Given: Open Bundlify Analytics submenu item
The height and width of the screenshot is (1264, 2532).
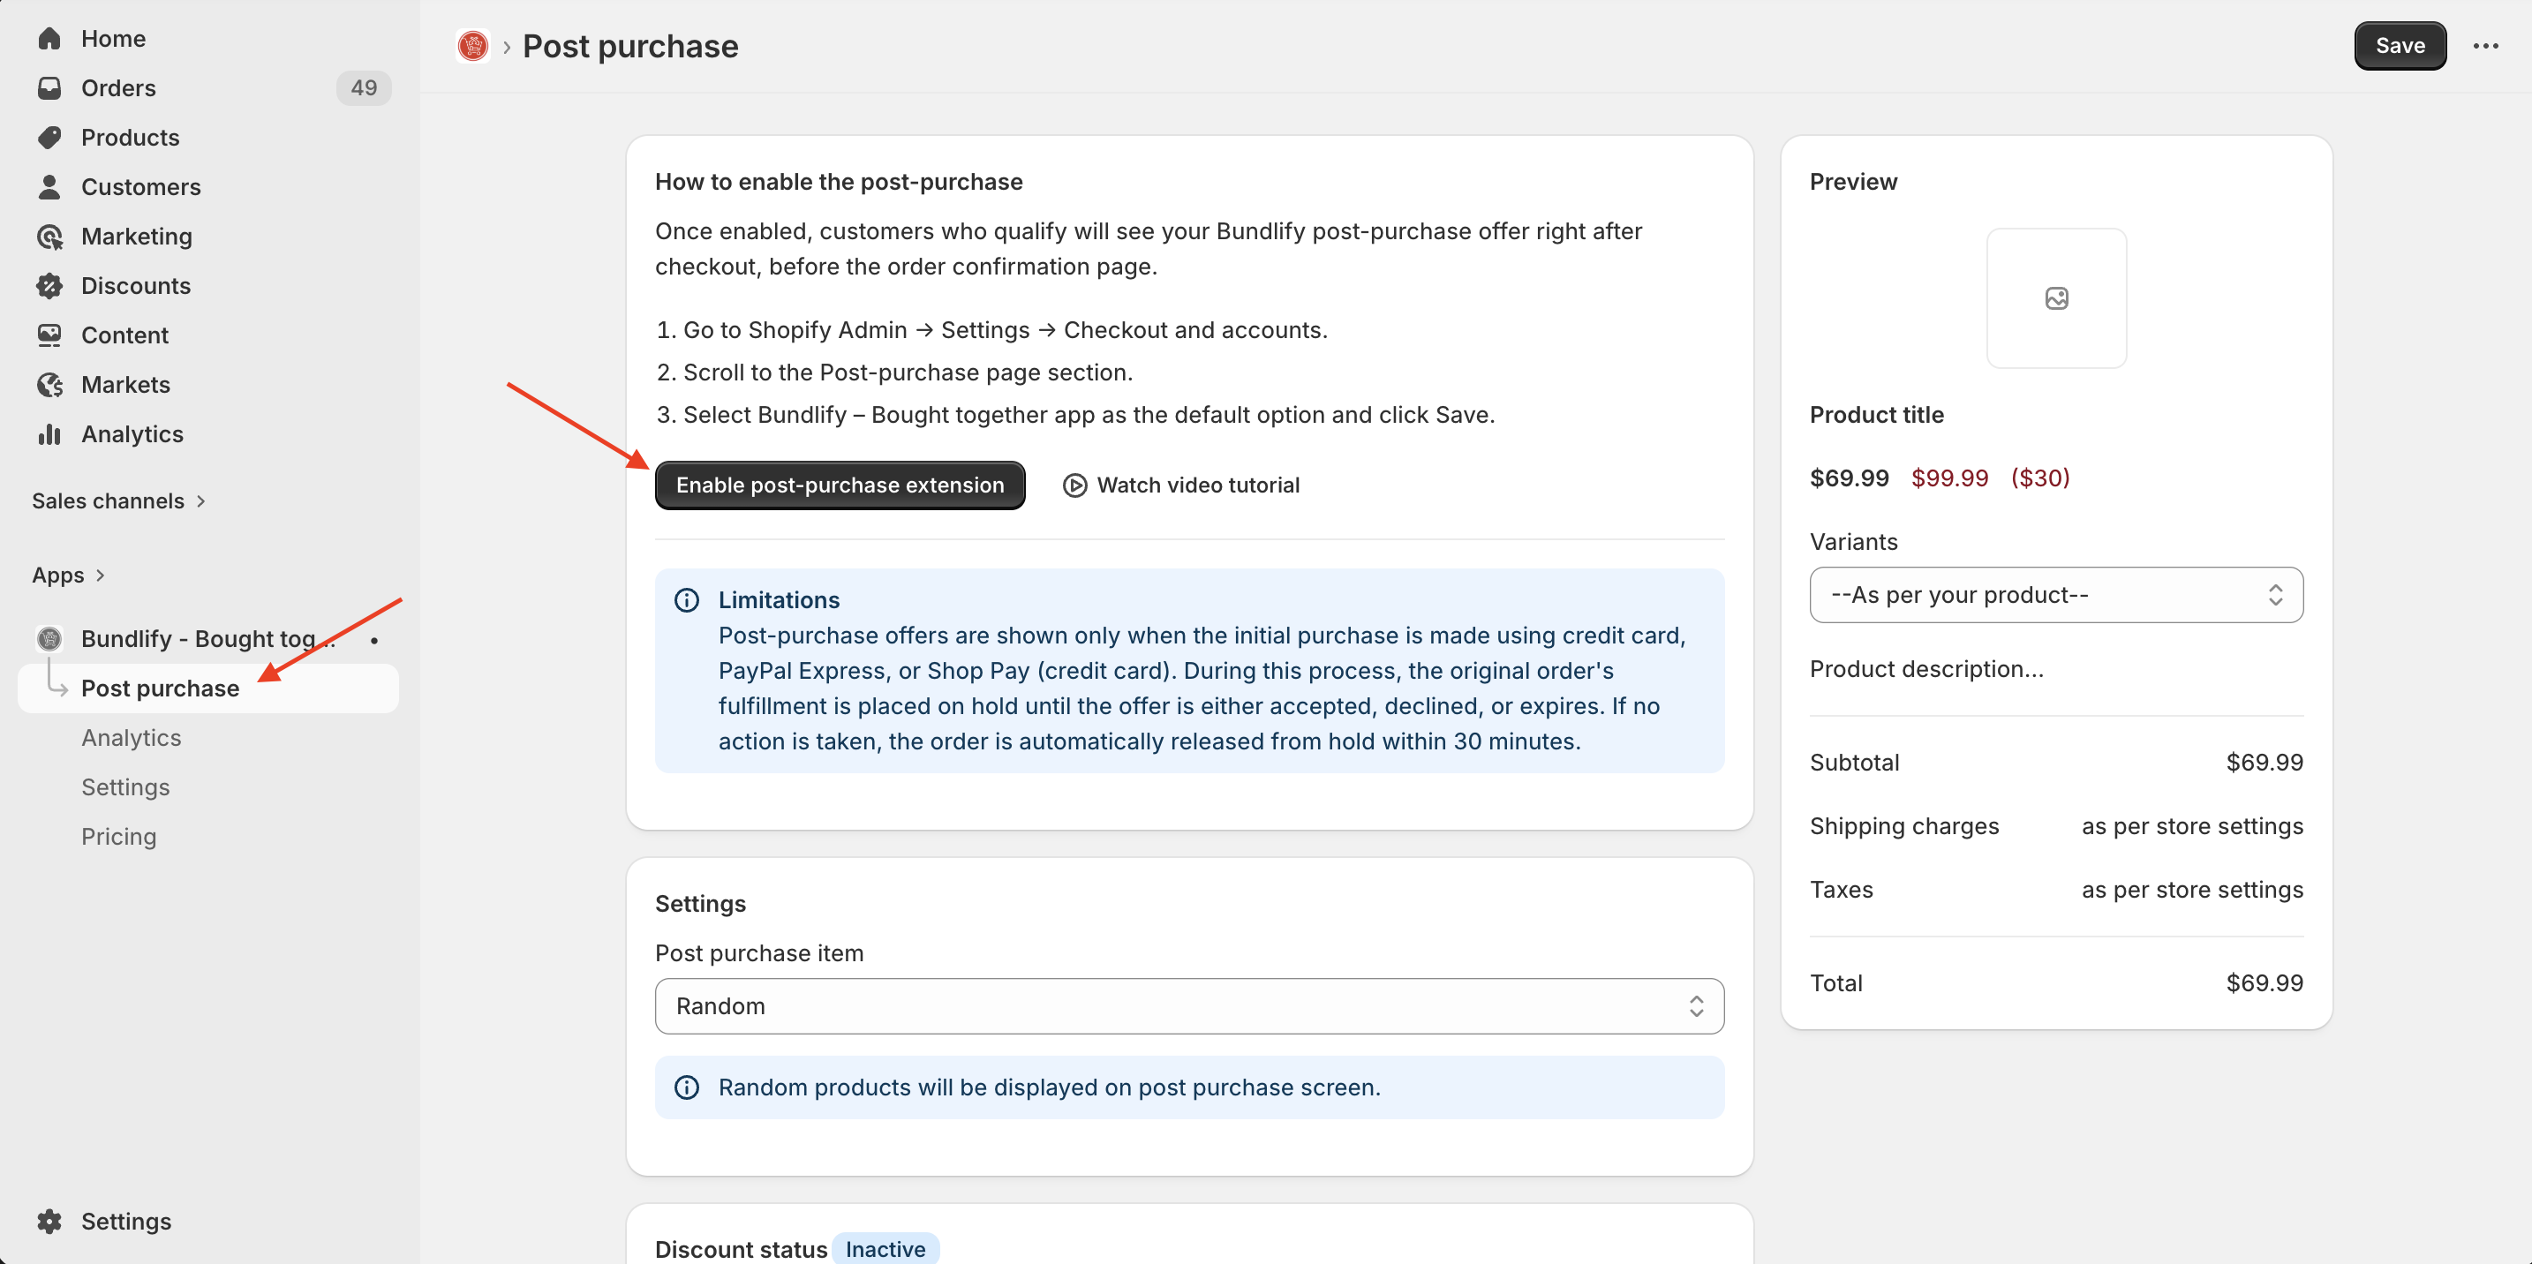Looking at the screenshot, I should click(x=131, y=737).
